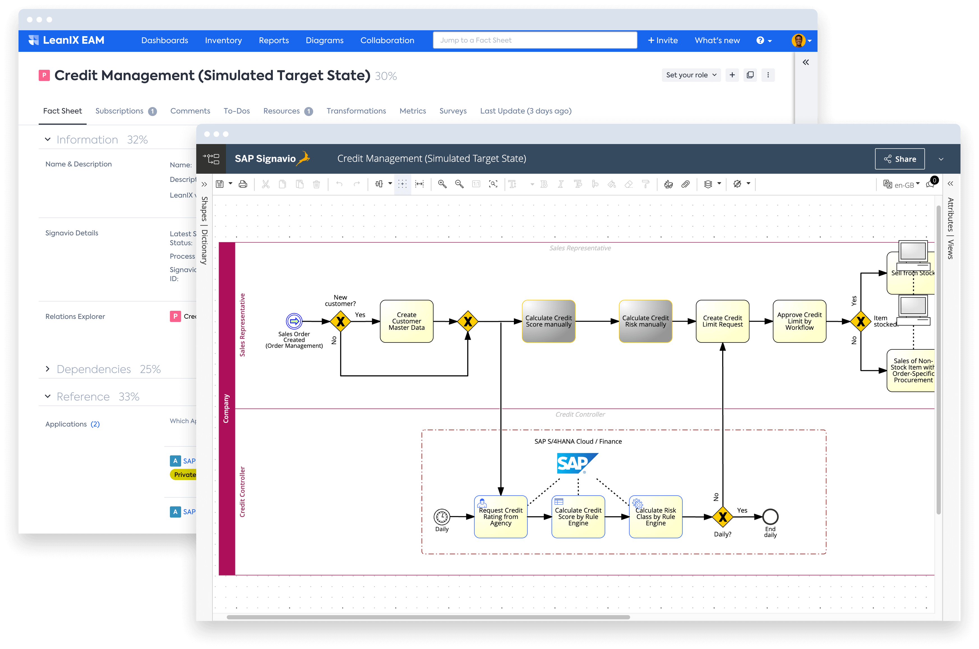Click the Zoom In magnifier icon

tap(442, 184)
